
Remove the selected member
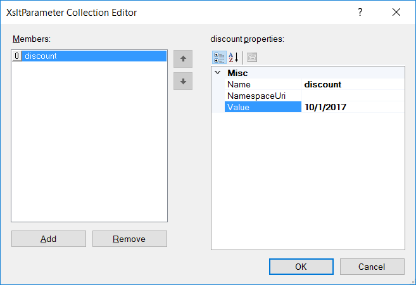(x=130, y=239)
